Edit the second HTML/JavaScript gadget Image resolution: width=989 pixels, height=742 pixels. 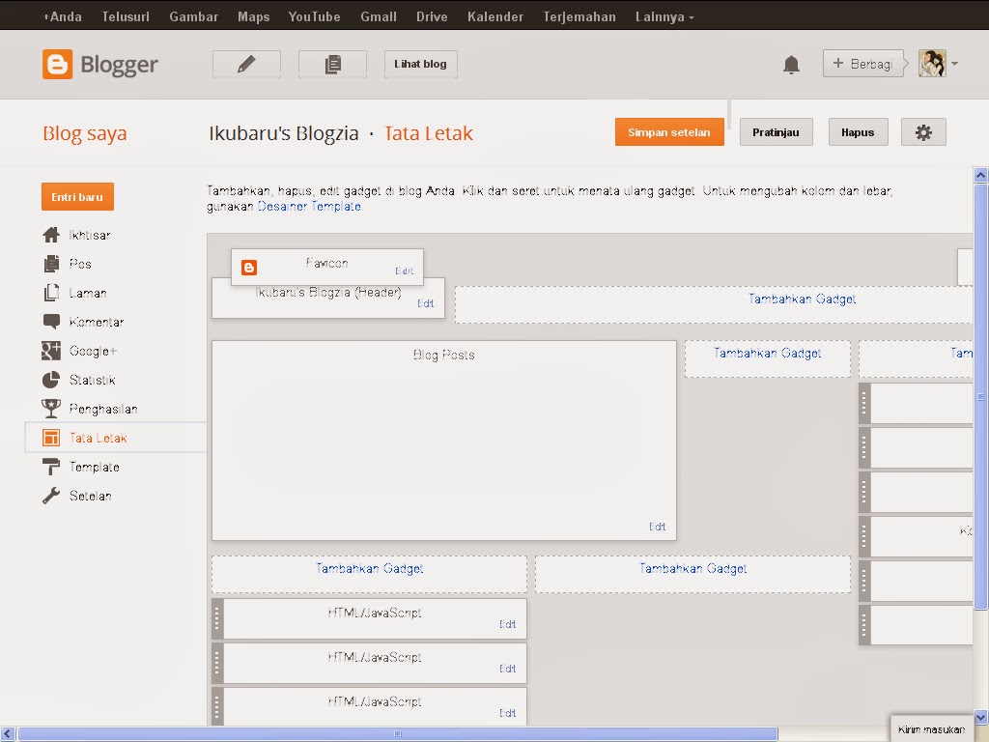pos(508,669)
